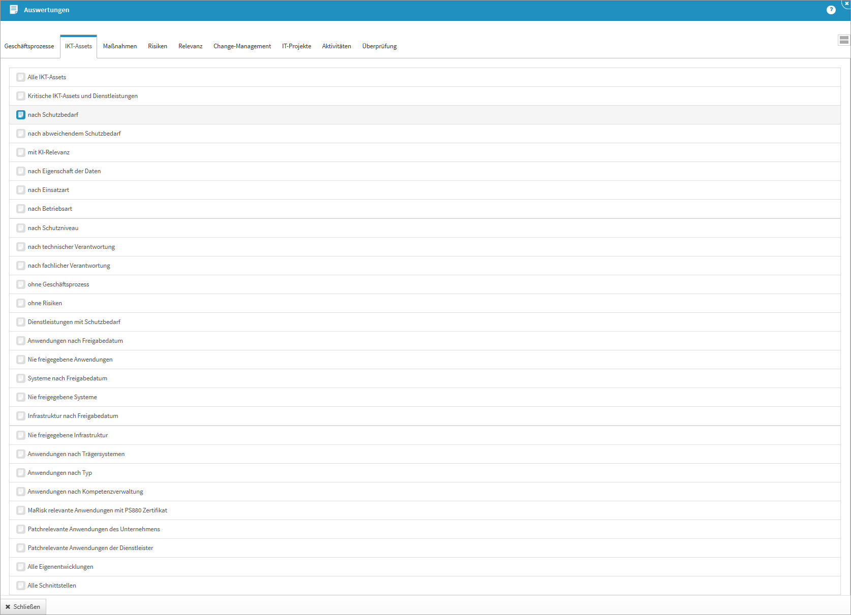This screenshot has height=615, width=851.
Task: Close the Auswertungen dialog via top-right X
Action: click(846, 3)
